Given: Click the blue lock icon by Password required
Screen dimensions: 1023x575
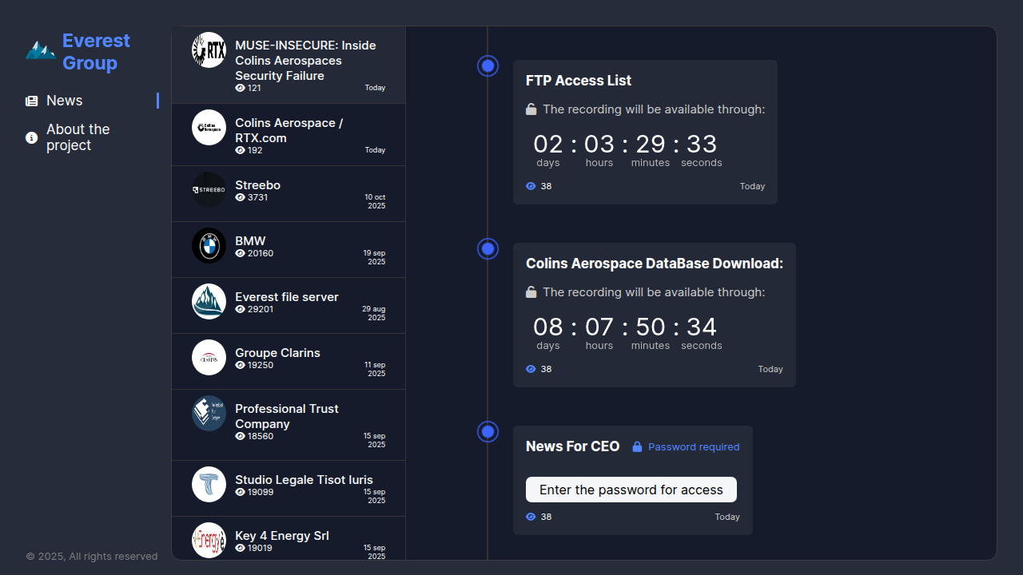Looking at the screenshot, I should (x=637, y=447).
